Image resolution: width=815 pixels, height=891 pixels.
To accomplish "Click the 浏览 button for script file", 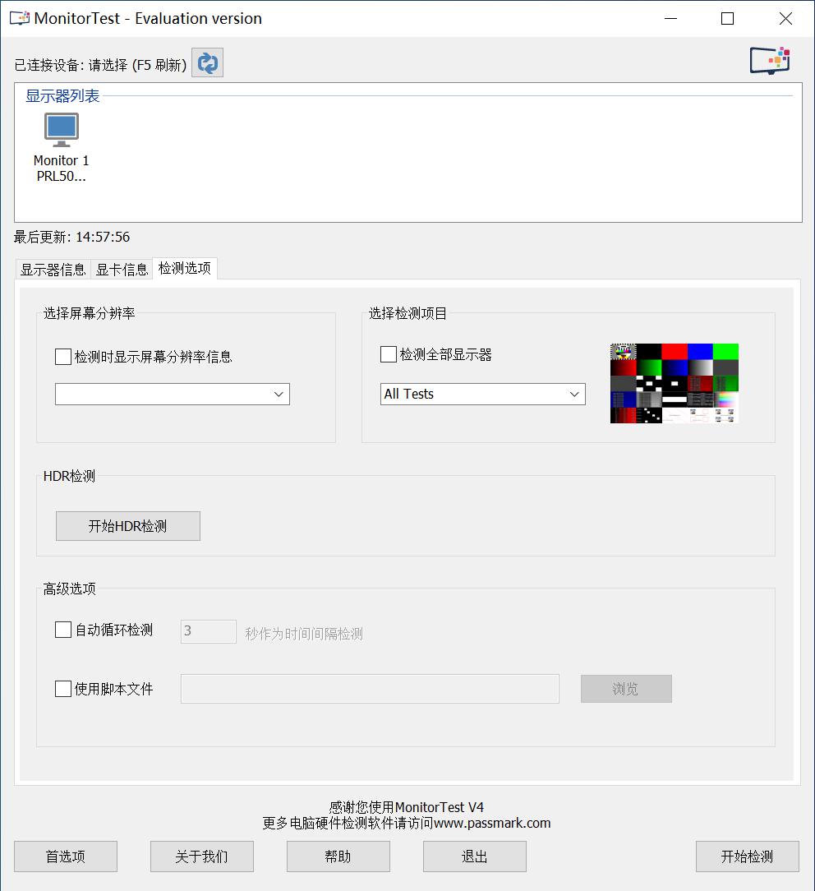I will [x=626, y=688].
